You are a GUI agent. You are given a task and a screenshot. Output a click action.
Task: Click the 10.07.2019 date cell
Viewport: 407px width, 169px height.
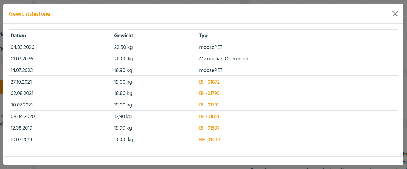(x=22, y=140)
